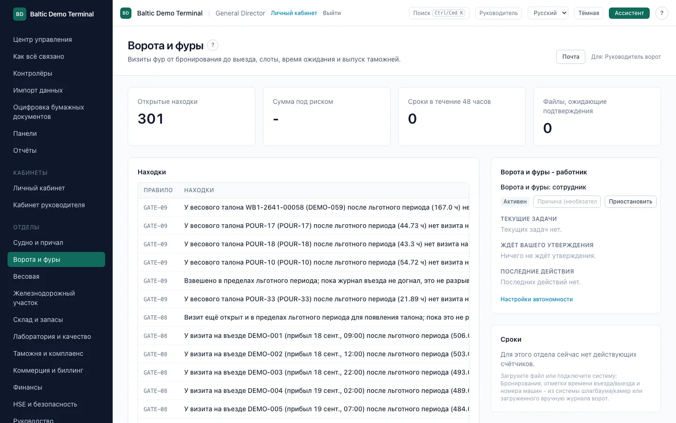Focus the Причина reason input field
Screen dimensions: 676x423
567,202
